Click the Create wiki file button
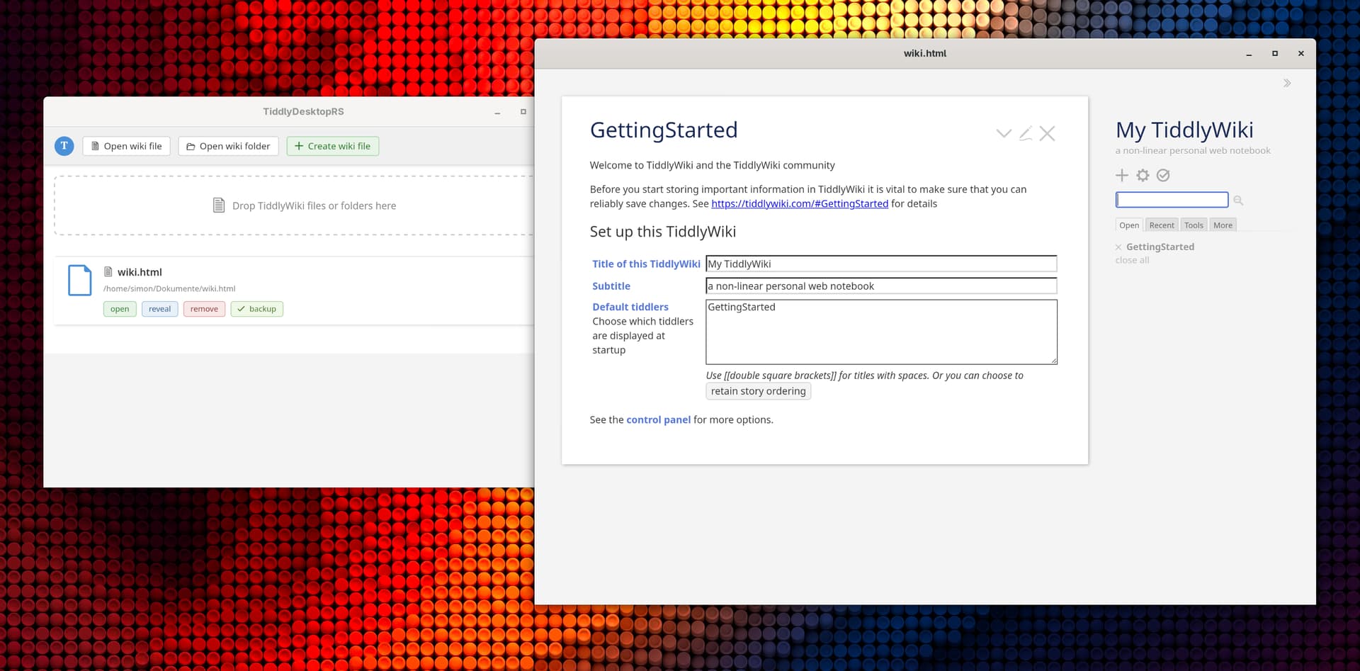This screenshot has height=671, width=1360. tap(332, 146)
